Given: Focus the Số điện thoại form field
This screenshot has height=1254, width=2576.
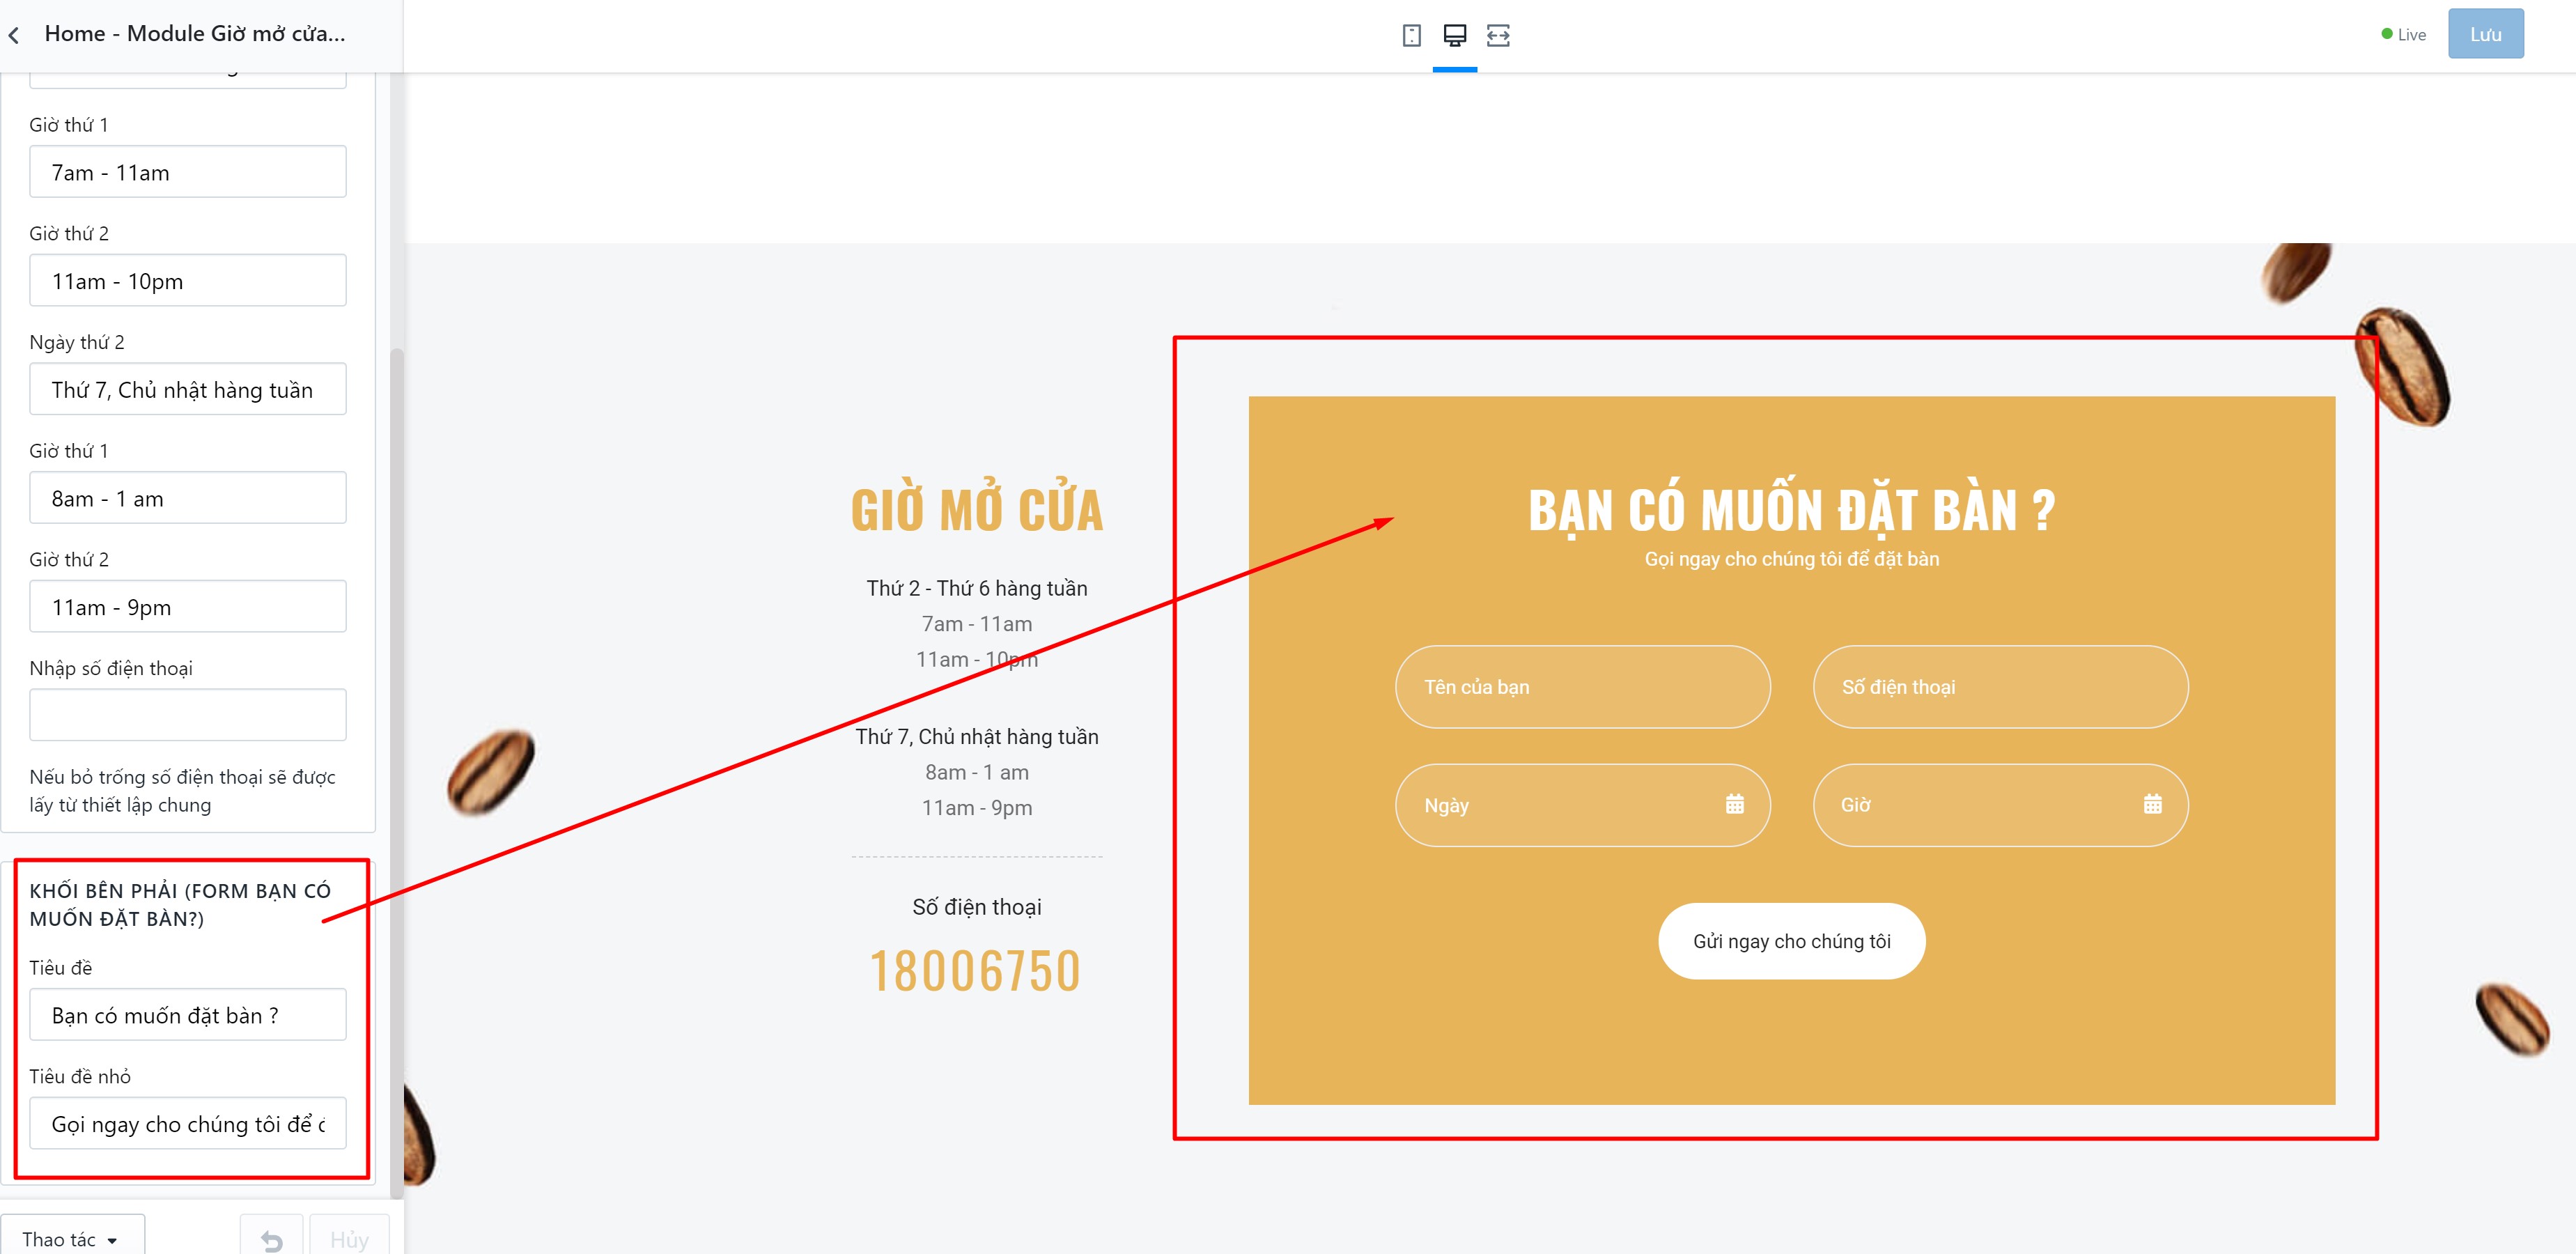Looking at the screenshot, I should (2000, 687).
